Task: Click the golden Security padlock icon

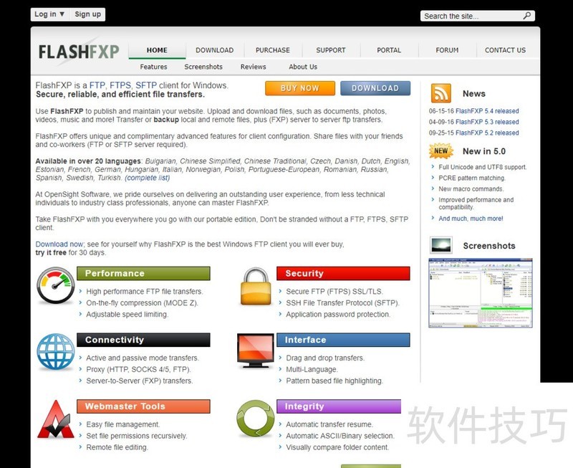Action: [254, 287]
